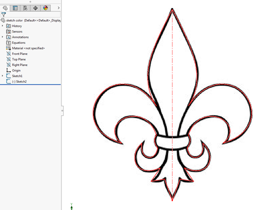Click the Front Plane icon
The height and width of the screenshot is (210, 265).
click(x=9, y=54)
